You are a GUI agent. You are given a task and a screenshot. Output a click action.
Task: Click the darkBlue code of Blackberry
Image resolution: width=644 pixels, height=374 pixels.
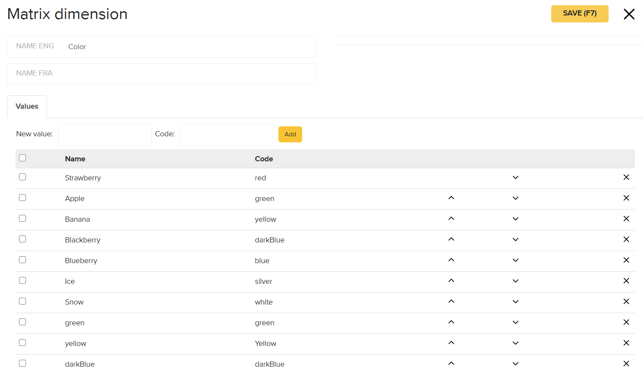coord(270,240)
